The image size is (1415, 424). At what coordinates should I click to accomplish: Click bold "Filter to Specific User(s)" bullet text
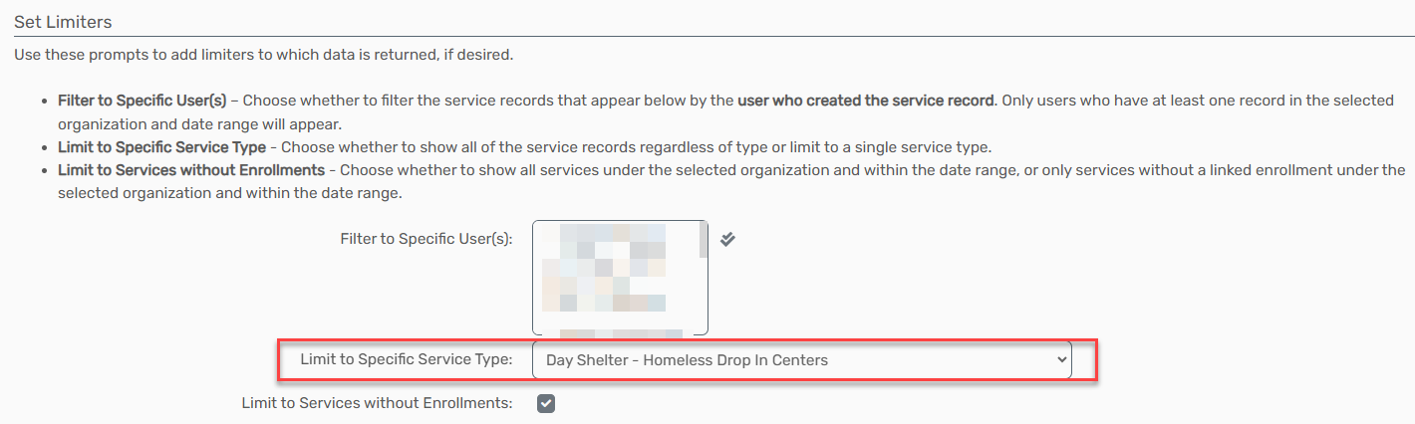[x=141, y=101]
